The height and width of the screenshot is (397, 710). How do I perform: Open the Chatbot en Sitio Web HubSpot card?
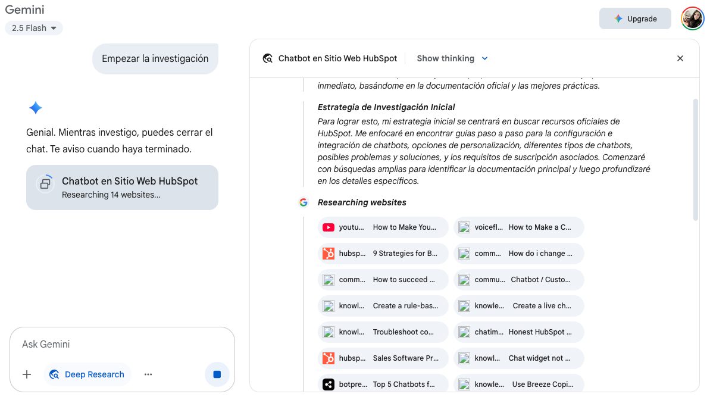tap(122, 187)
